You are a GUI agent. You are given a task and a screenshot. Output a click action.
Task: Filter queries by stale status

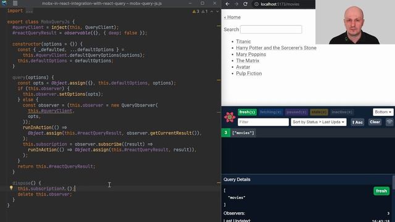click(319, 112)
